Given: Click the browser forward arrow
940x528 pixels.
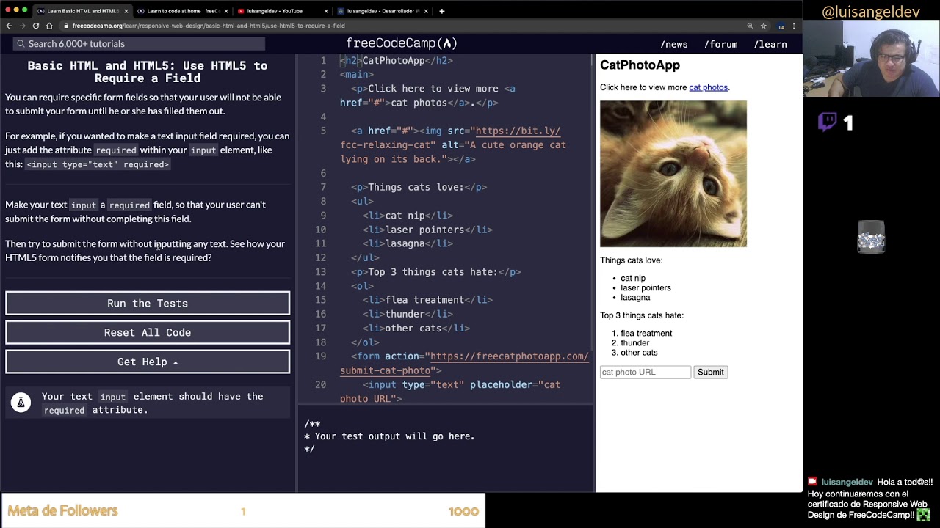Looking at the screenshot, I should [x=22, y=26].
